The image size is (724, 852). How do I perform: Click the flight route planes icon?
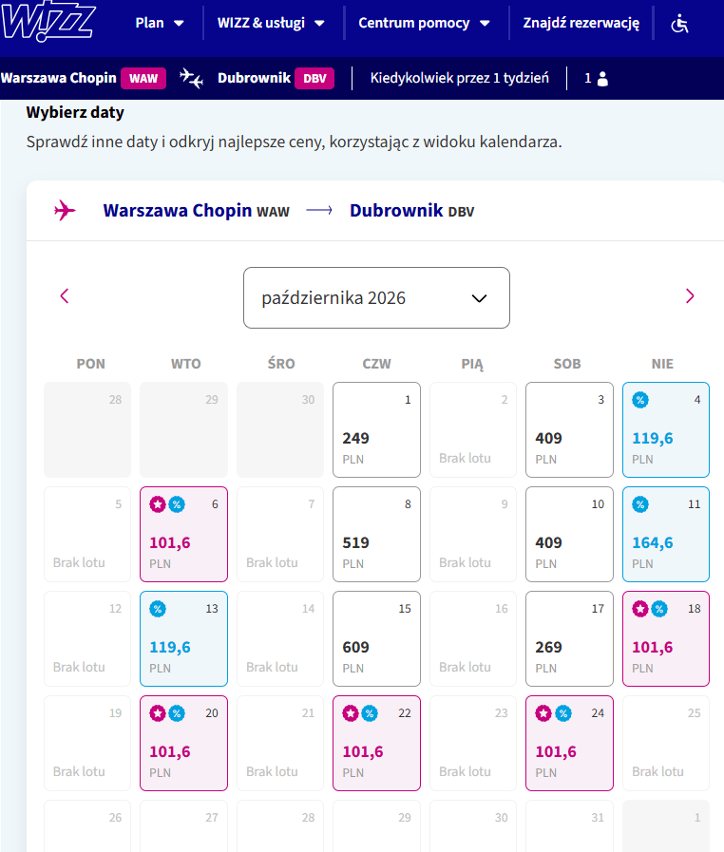pos(191,78)
